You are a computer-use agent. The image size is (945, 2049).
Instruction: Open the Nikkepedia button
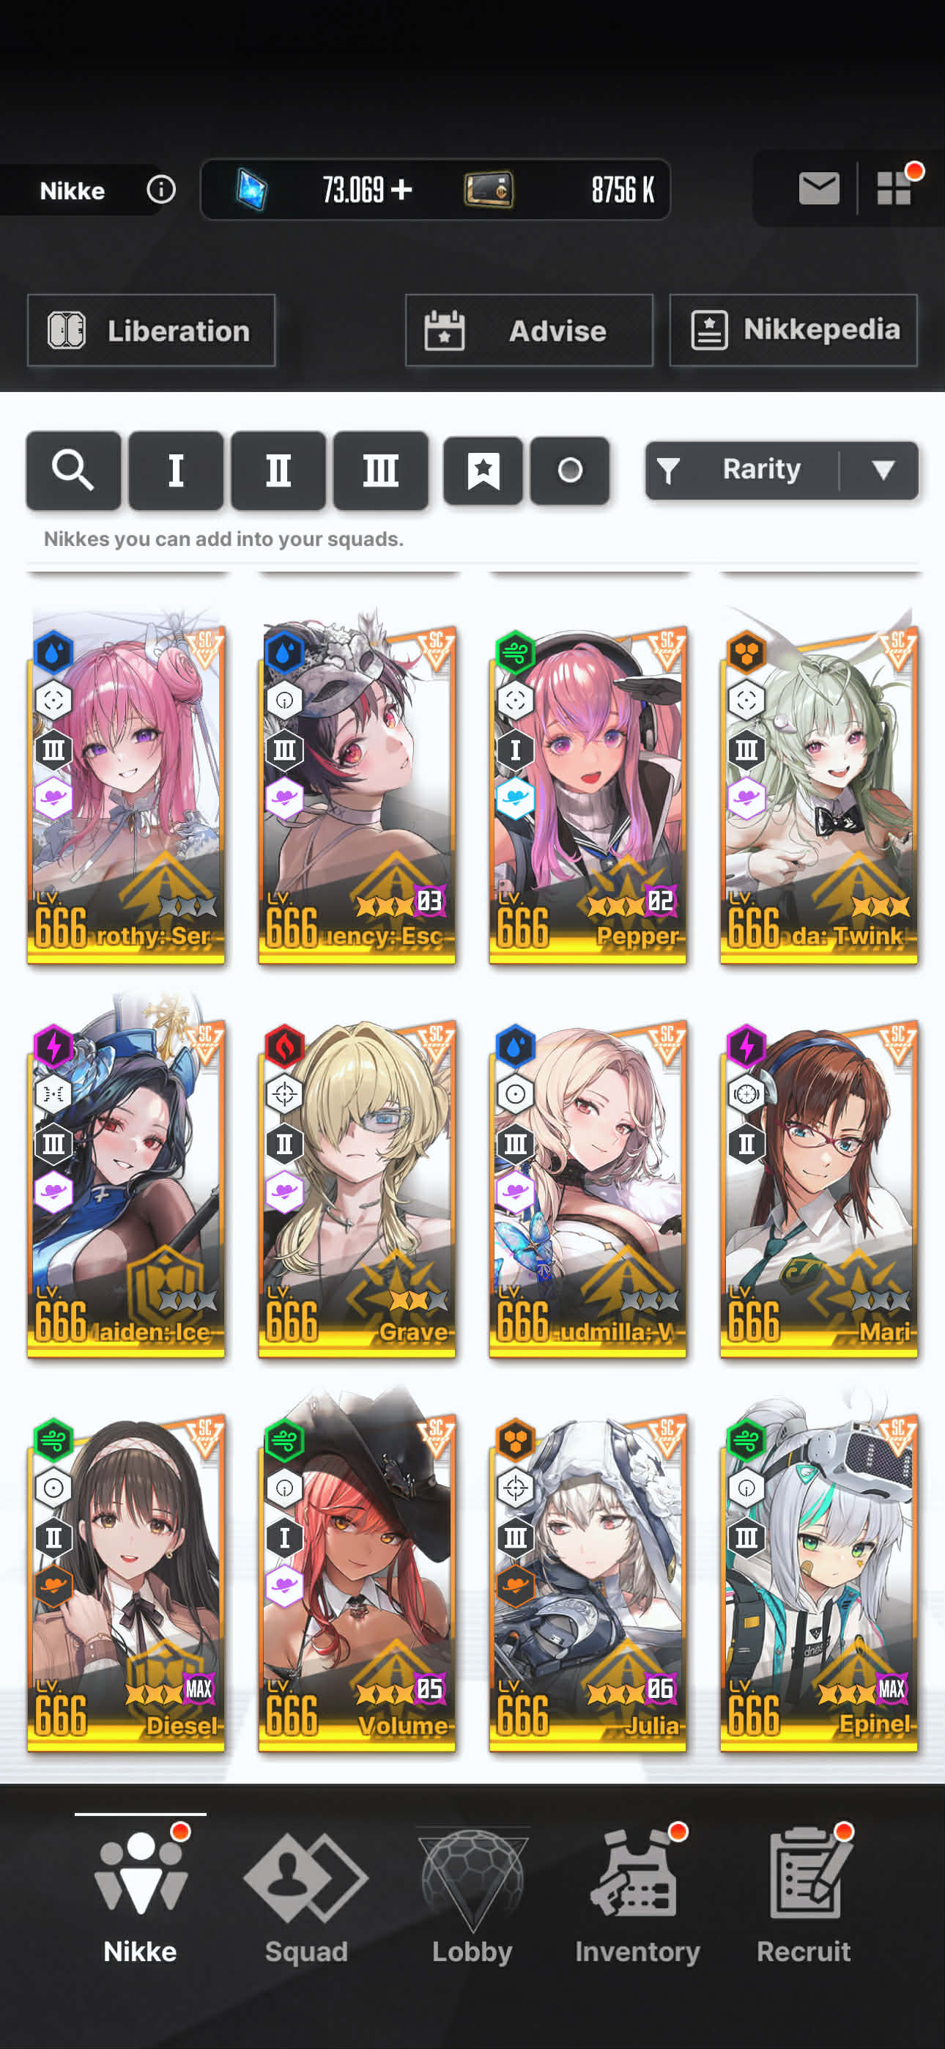pos(793,330)
